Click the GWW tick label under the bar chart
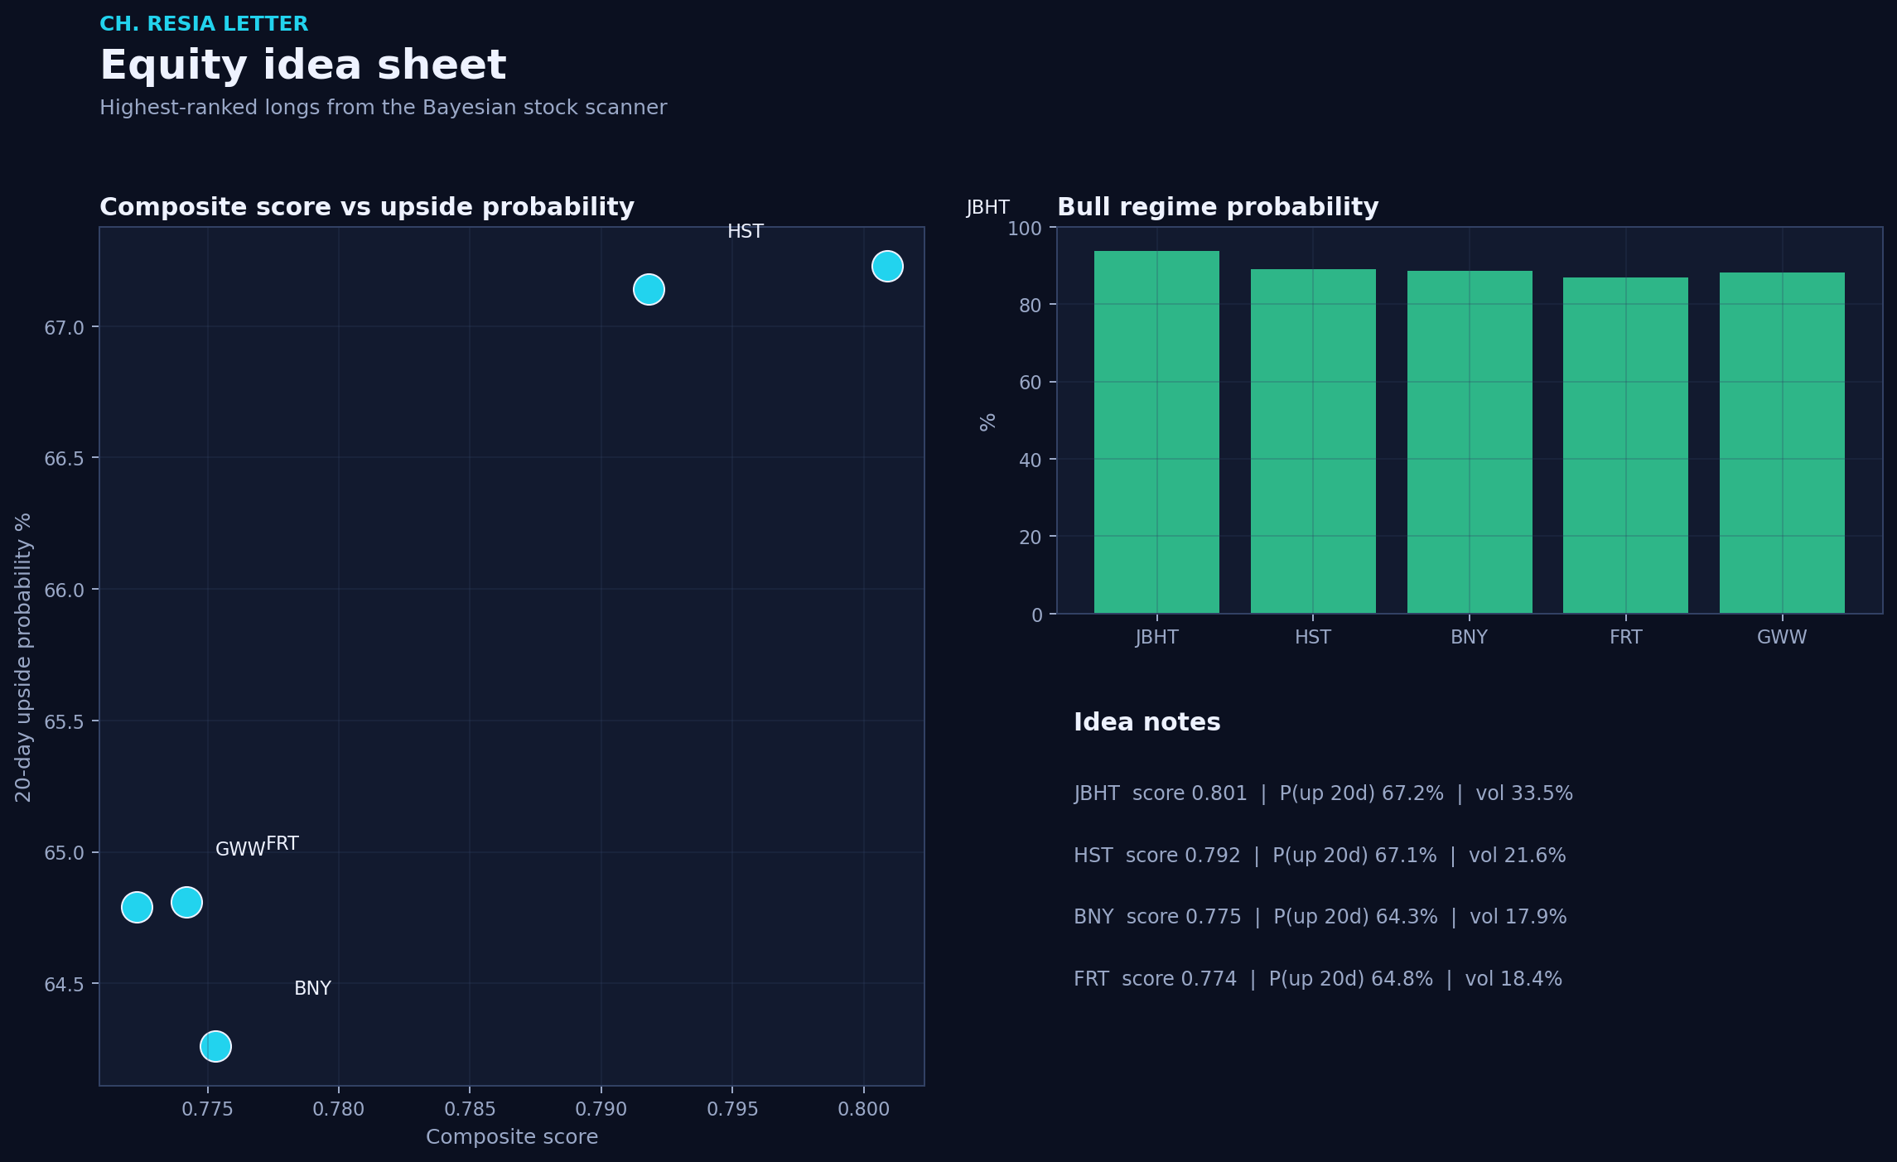This screenshot has height=1162, width=1897. tap(1782, 637)
